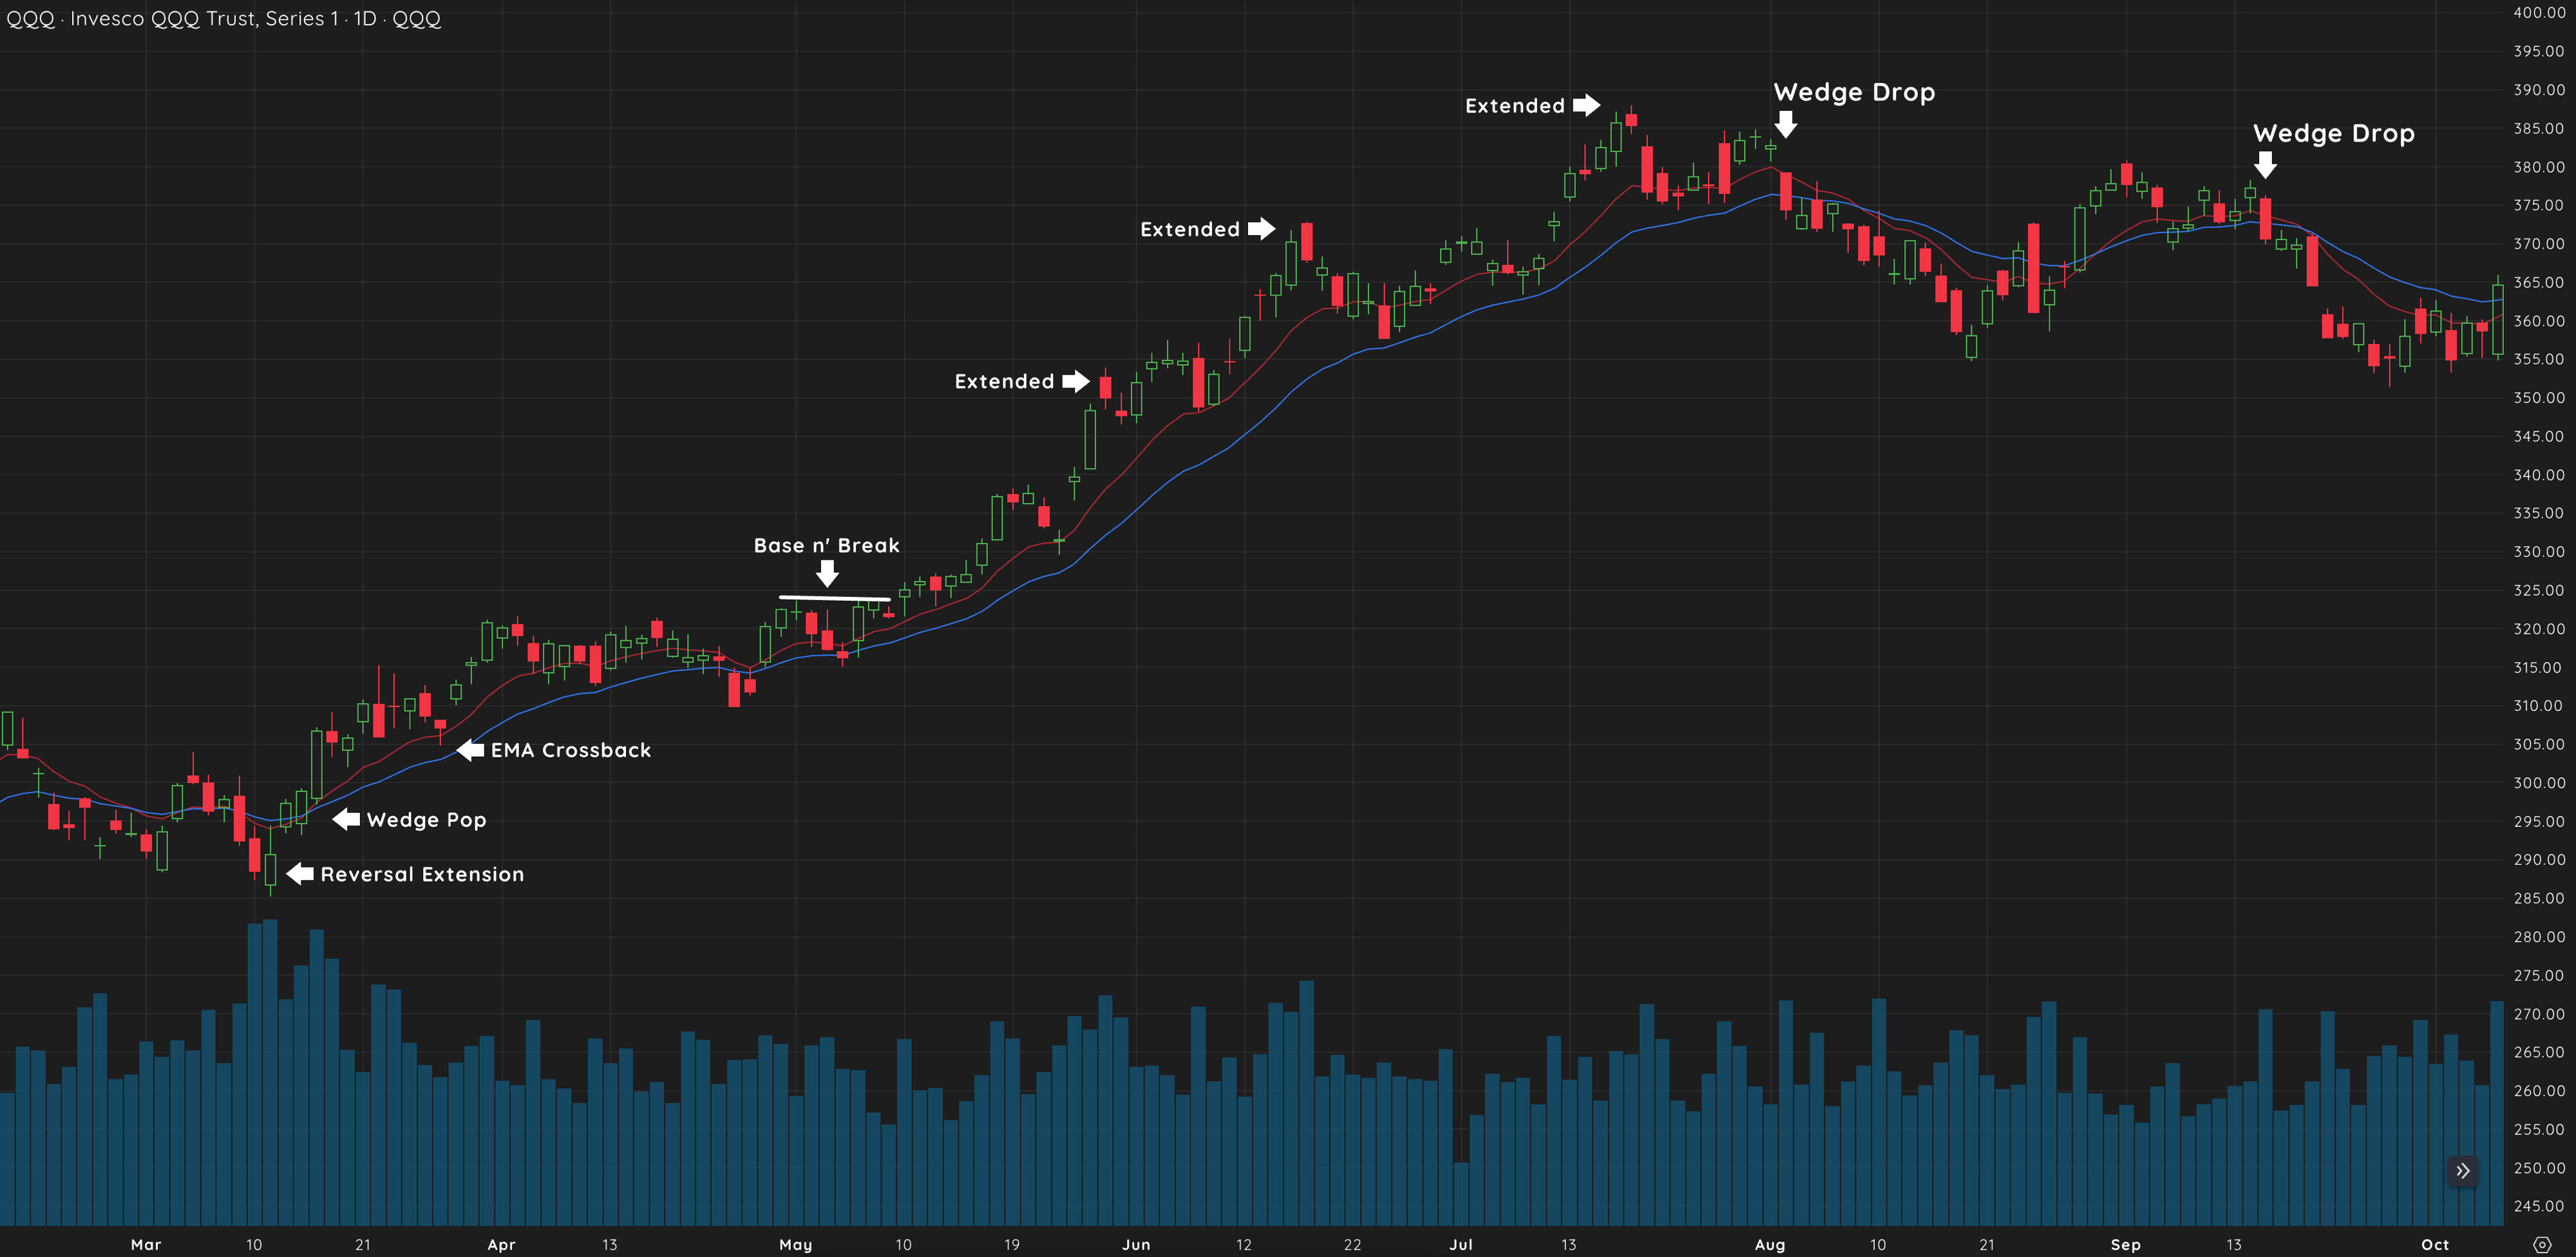
Task: Click the 370.00 price axis label
Action: tap(2538, 243)
